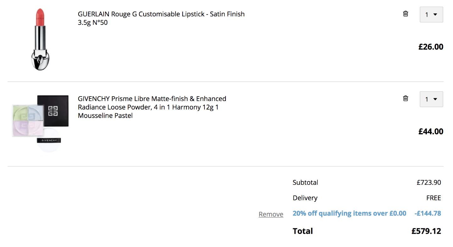Delete the Guerlain lipstick with trash icon

(405, 14)
